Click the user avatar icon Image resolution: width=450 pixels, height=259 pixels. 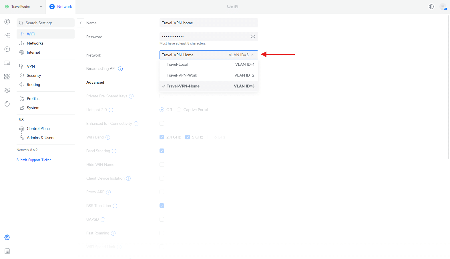tap(443, 7)
